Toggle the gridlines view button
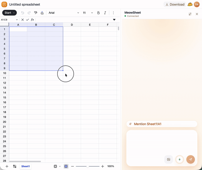This screenshot has height=170, width=202. coord(66,166)
